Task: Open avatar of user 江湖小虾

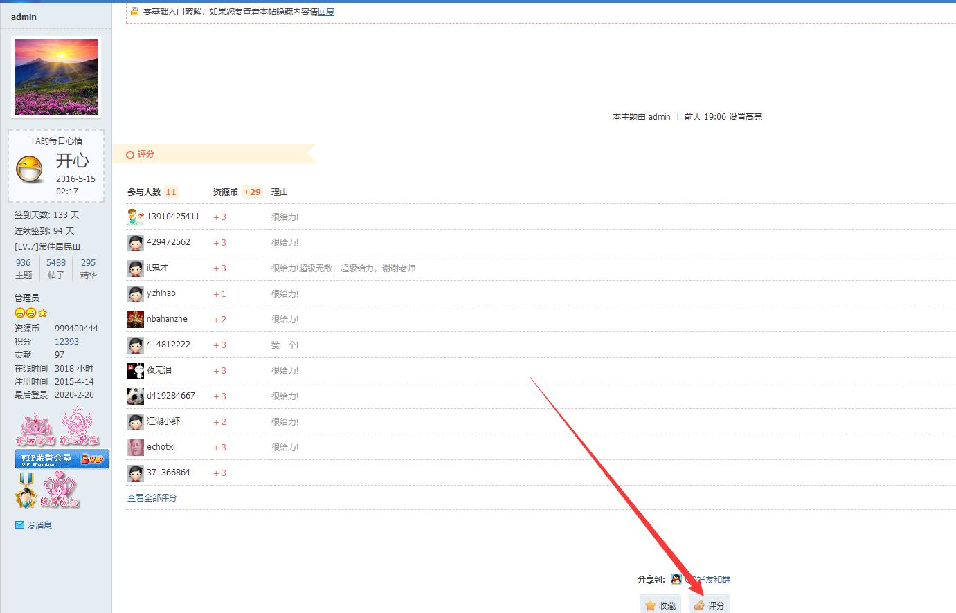Action: 136,421
